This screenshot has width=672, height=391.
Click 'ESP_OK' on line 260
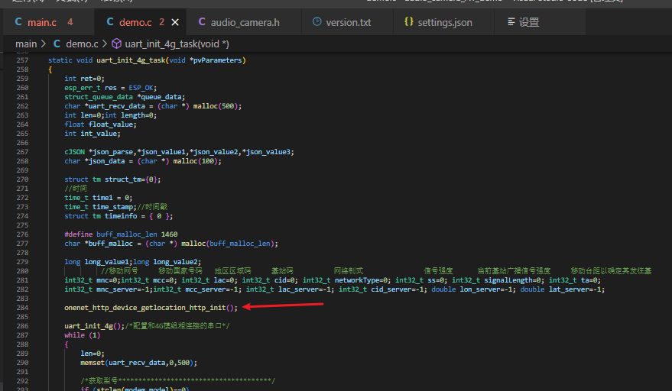click(x=141, y=88)
